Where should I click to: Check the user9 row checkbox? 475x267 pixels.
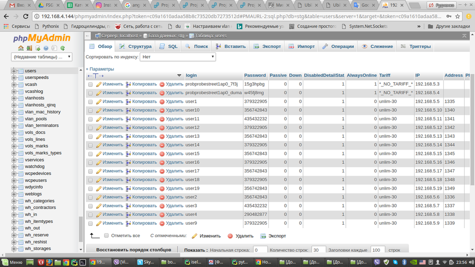[90, 224]
